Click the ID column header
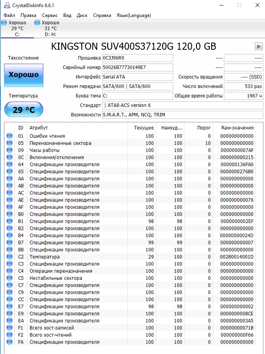The image size is (265, 354). [21, 128]
